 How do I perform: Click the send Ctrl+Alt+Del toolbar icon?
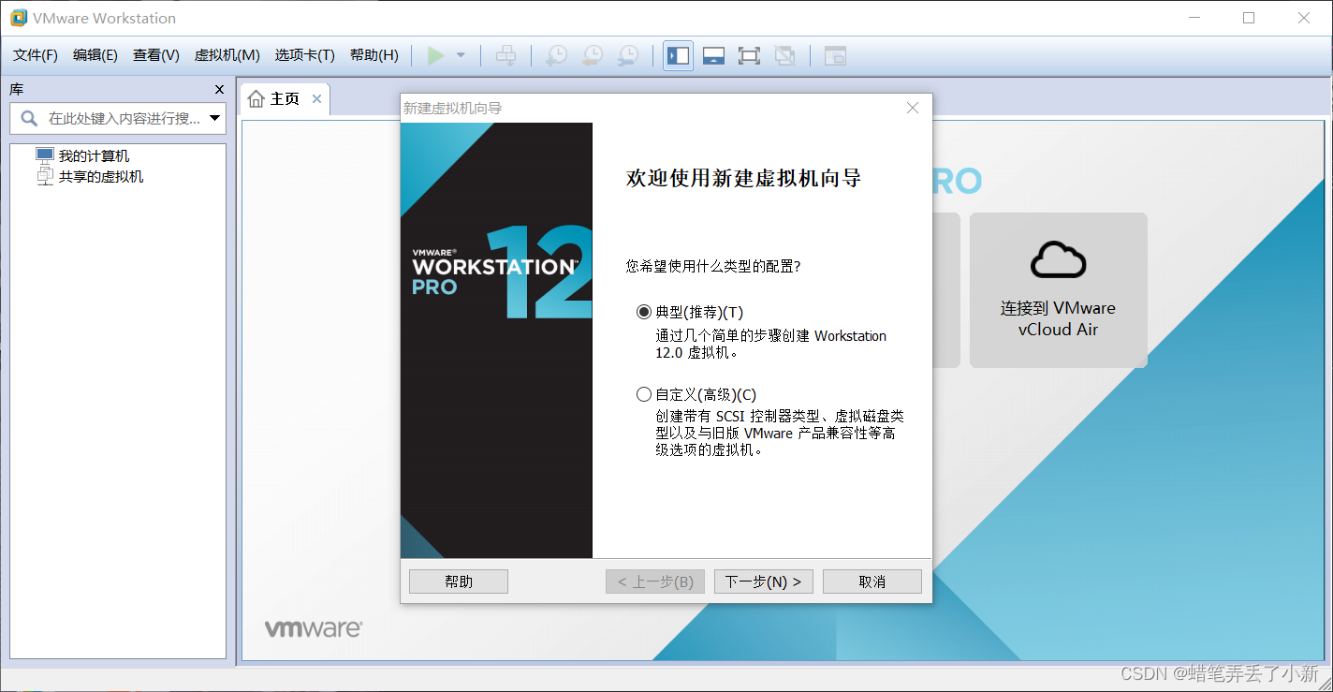pyautogui.click(x=505, y=55)
